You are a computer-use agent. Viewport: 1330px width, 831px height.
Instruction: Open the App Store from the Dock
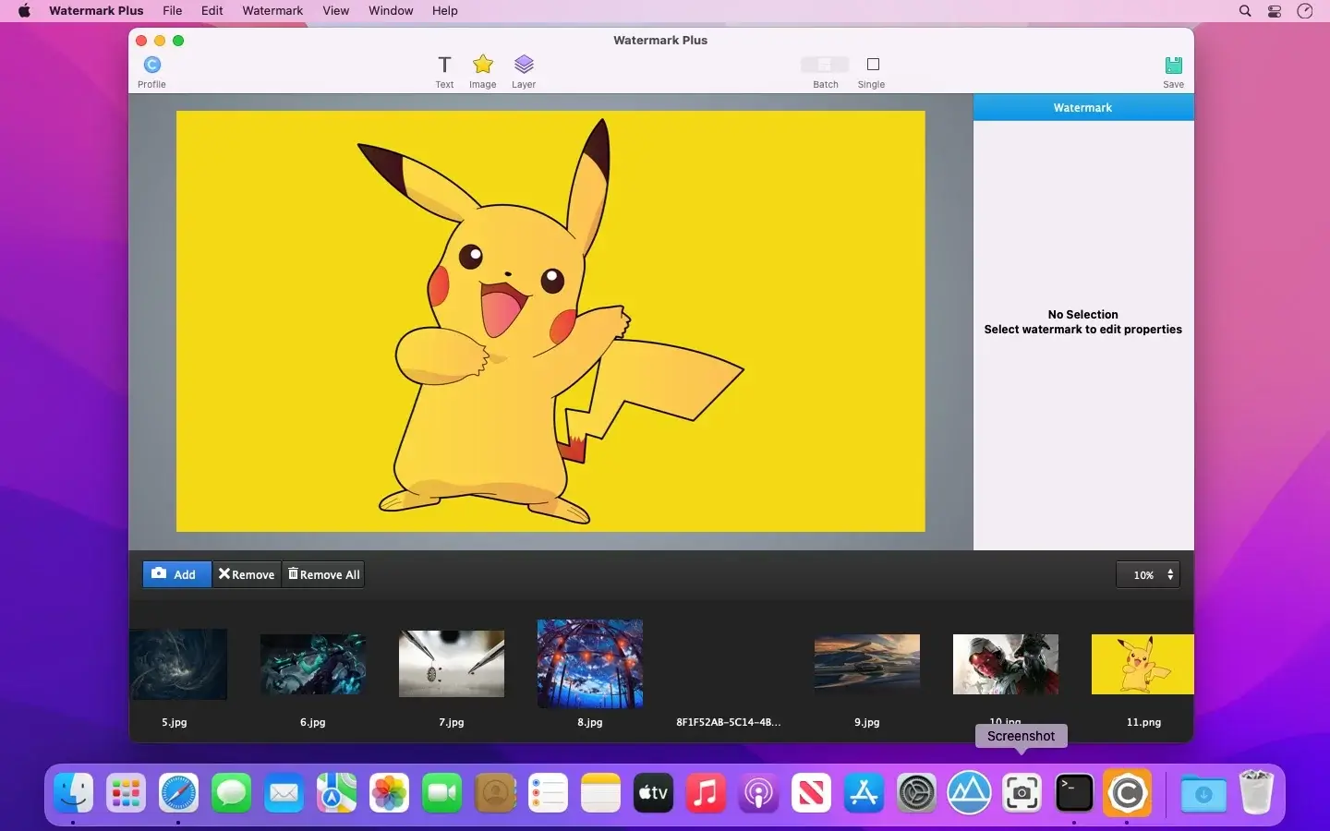(864, 793)
